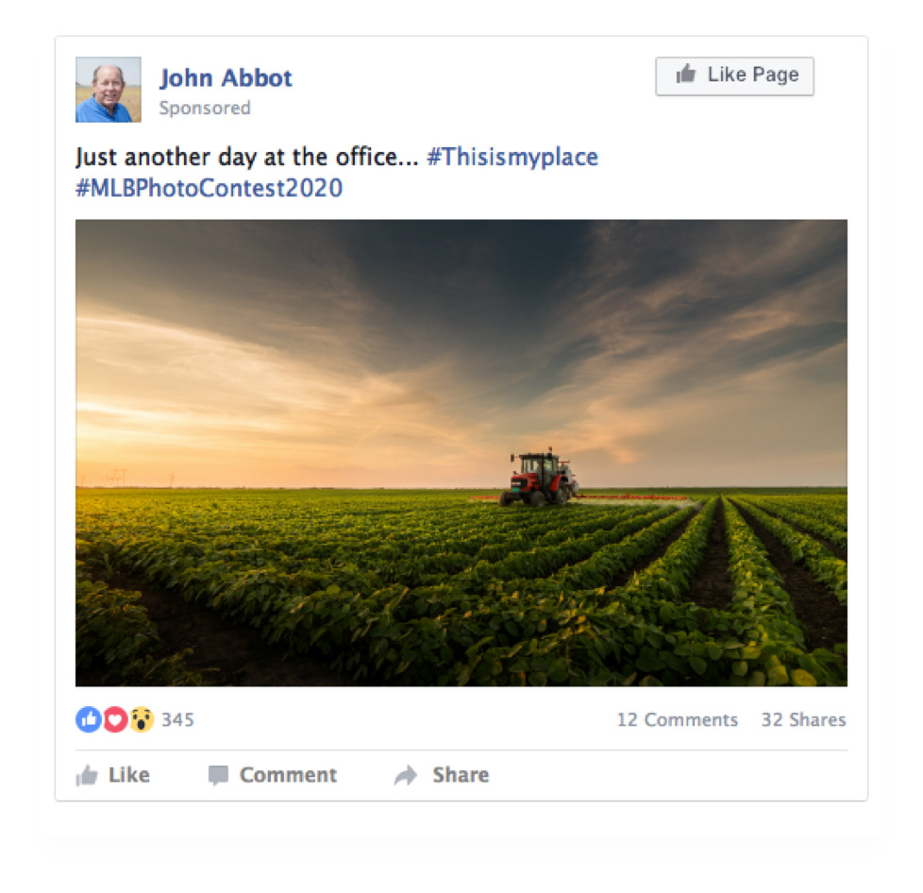This screenshot has height=893, width=923.
Task: Click the Share action text
Action: (x=461, y=775)
